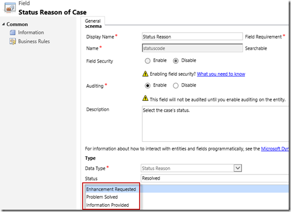Open the Status Resolved dropdown
This screenshot has height=212, width=291.
[x=215, y=178]
